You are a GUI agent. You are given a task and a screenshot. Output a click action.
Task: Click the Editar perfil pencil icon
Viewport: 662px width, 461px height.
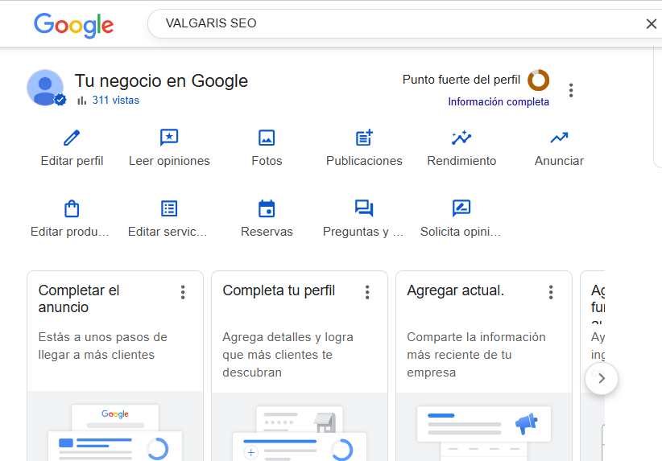[x=72, y=138]
